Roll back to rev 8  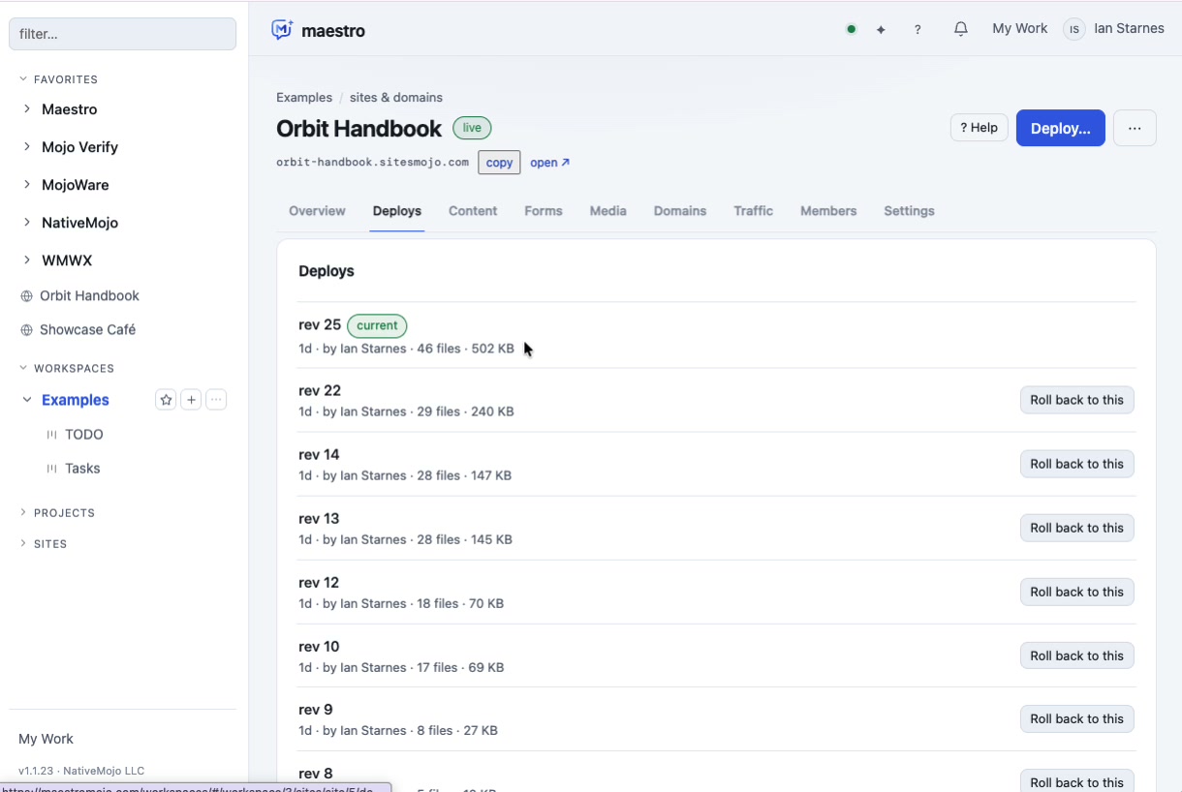coord(1077,781)
